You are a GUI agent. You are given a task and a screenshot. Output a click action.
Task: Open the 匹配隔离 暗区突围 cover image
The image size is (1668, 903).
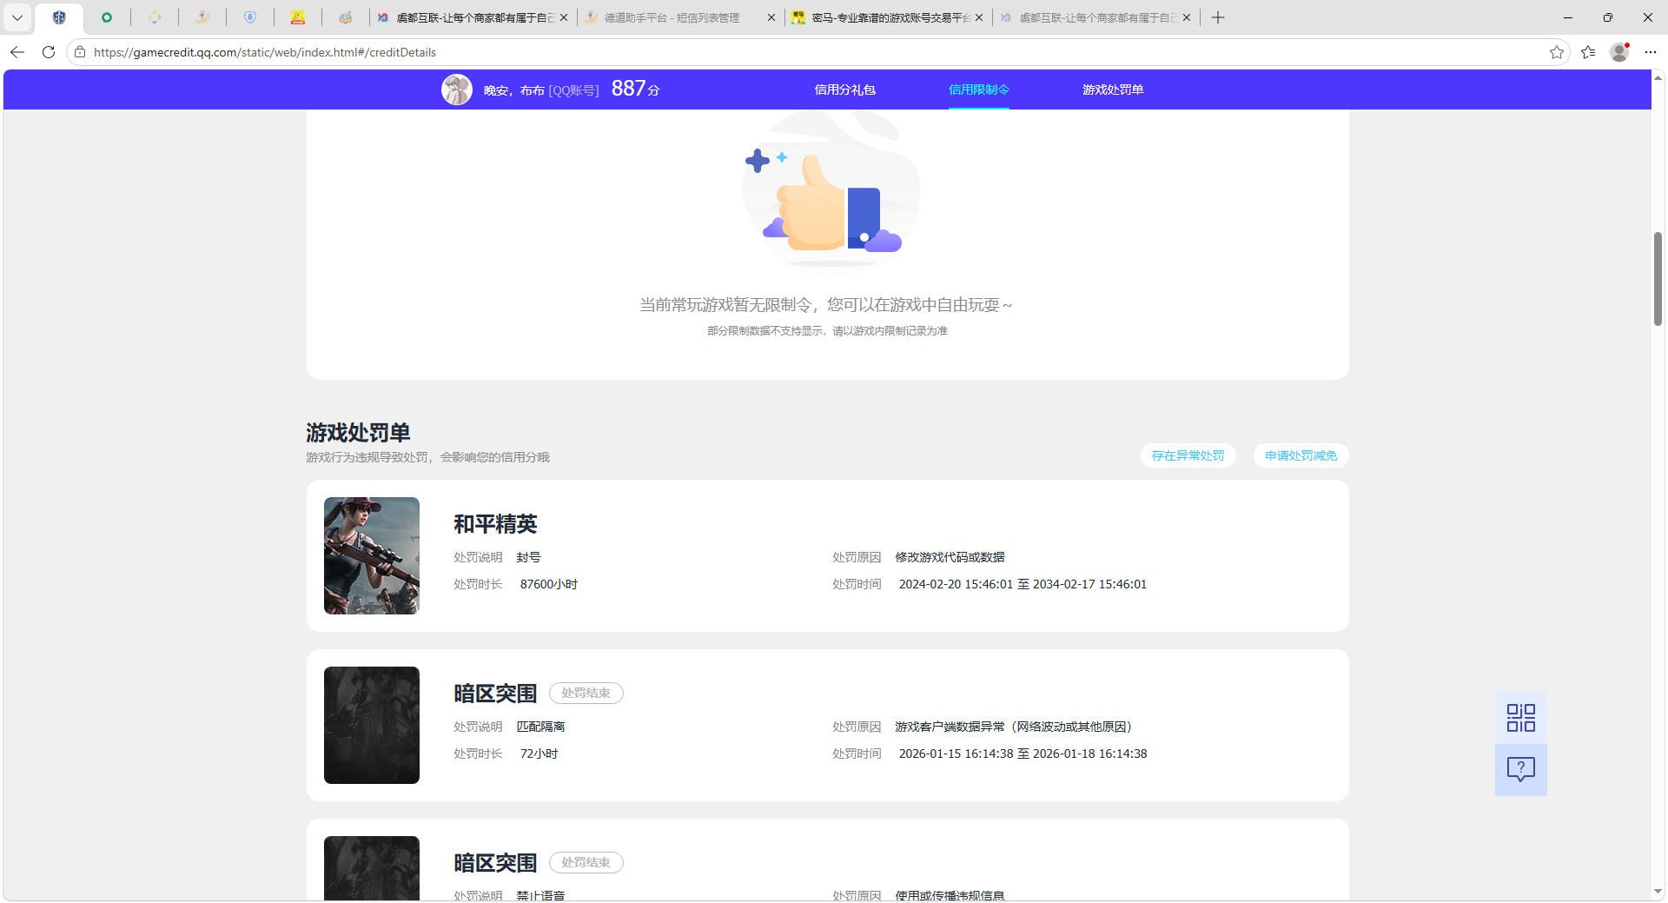point(372,725)
